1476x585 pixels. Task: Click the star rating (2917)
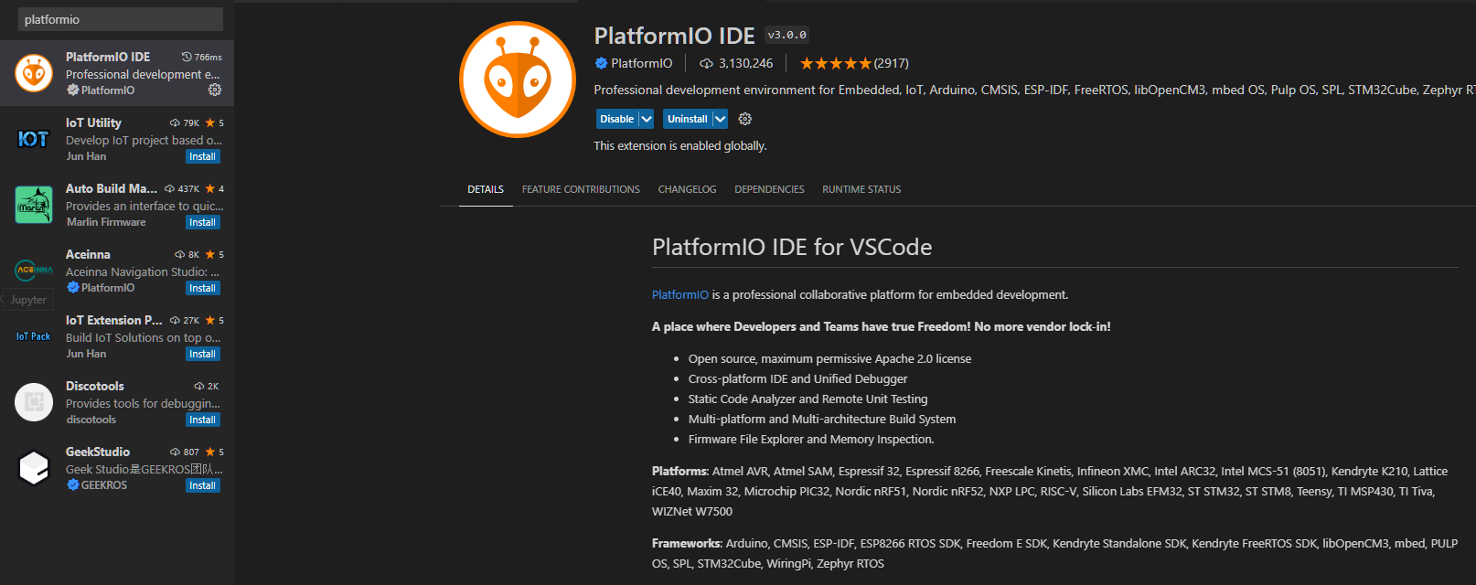854,63
